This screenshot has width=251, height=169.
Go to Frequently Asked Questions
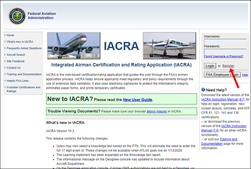point(24,48)
